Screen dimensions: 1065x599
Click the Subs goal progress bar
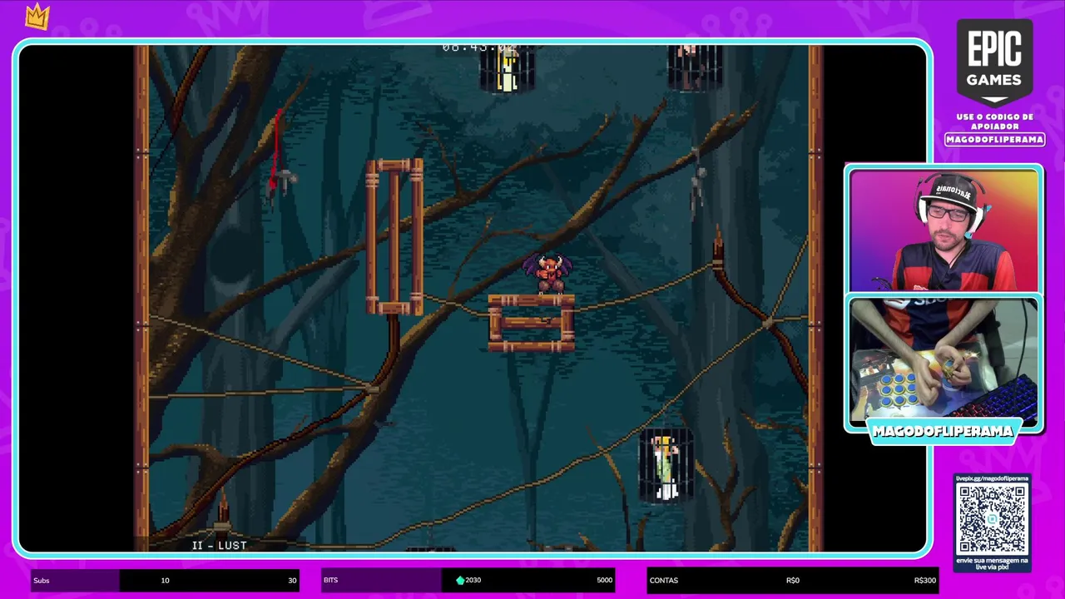coord(166,580)
